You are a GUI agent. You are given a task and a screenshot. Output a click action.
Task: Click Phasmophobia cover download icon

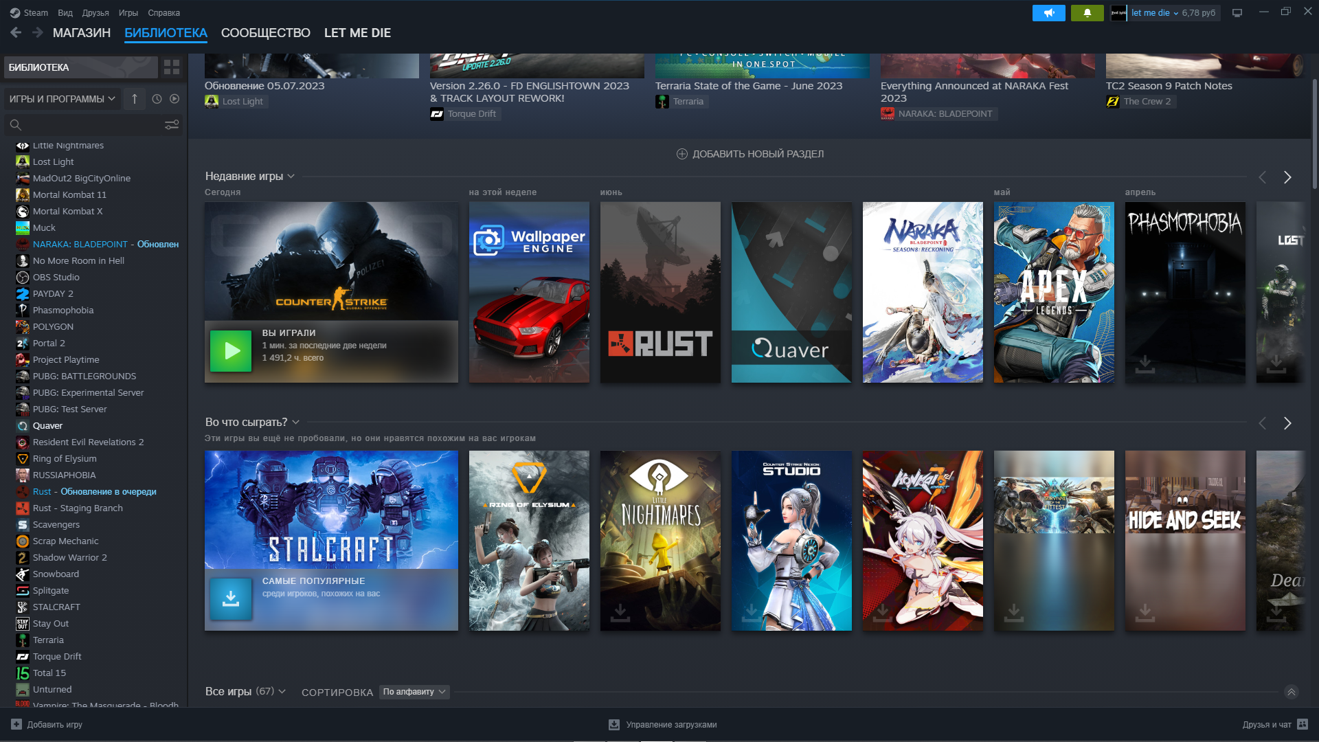1145,364
